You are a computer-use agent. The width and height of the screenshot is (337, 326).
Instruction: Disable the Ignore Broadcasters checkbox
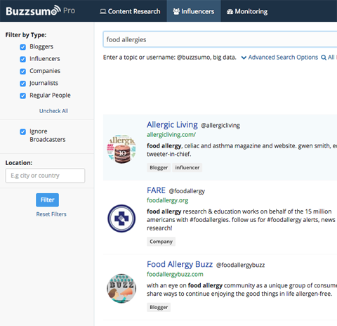[x=22, y=132]
